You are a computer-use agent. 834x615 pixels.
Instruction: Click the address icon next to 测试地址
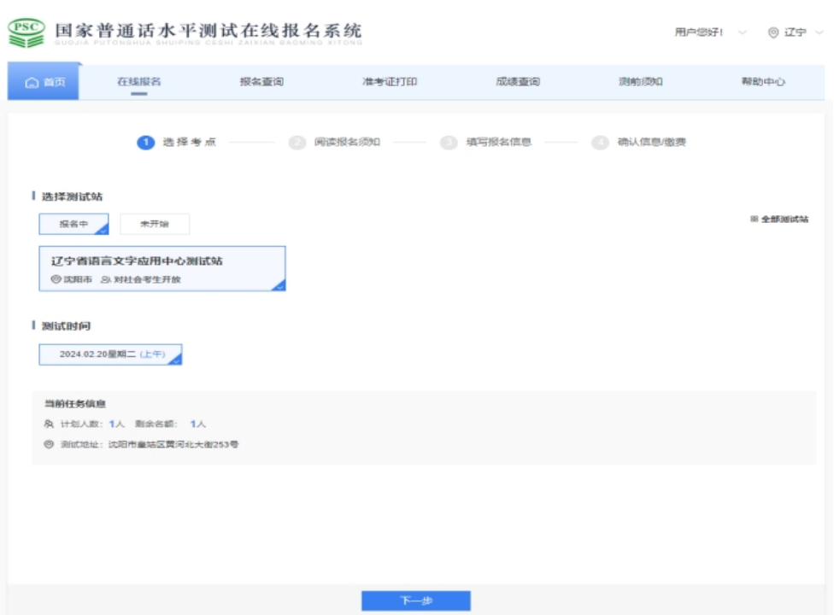pyautogui.click(x=49, y=444)
